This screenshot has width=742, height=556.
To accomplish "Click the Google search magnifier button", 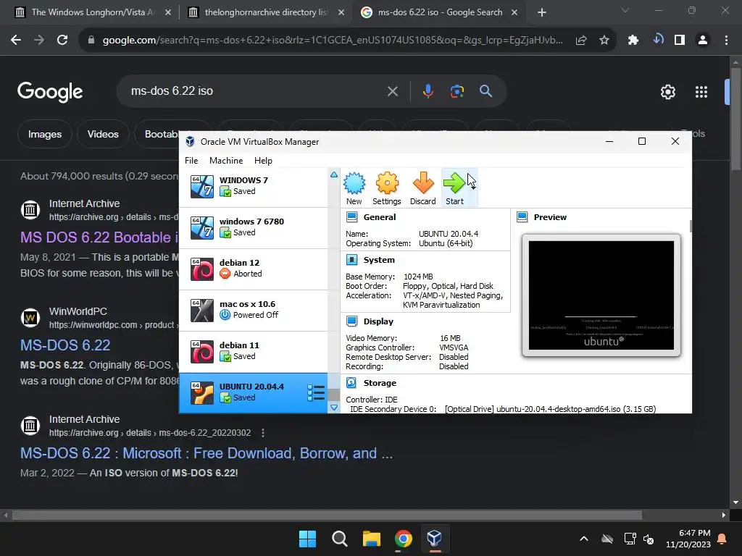I will click(485, 91).
